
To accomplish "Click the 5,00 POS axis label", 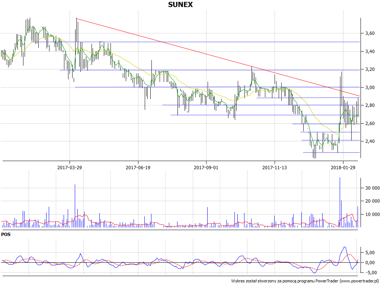I will click(369, 252).
